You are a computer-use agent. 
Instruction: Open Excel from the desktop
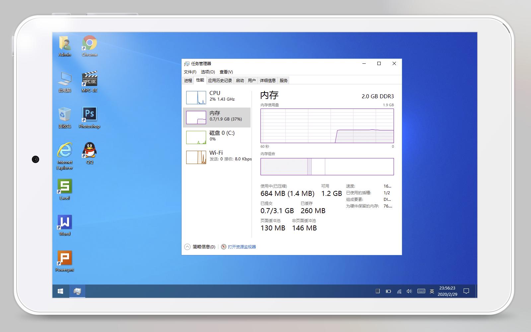(x=64, y=187)
